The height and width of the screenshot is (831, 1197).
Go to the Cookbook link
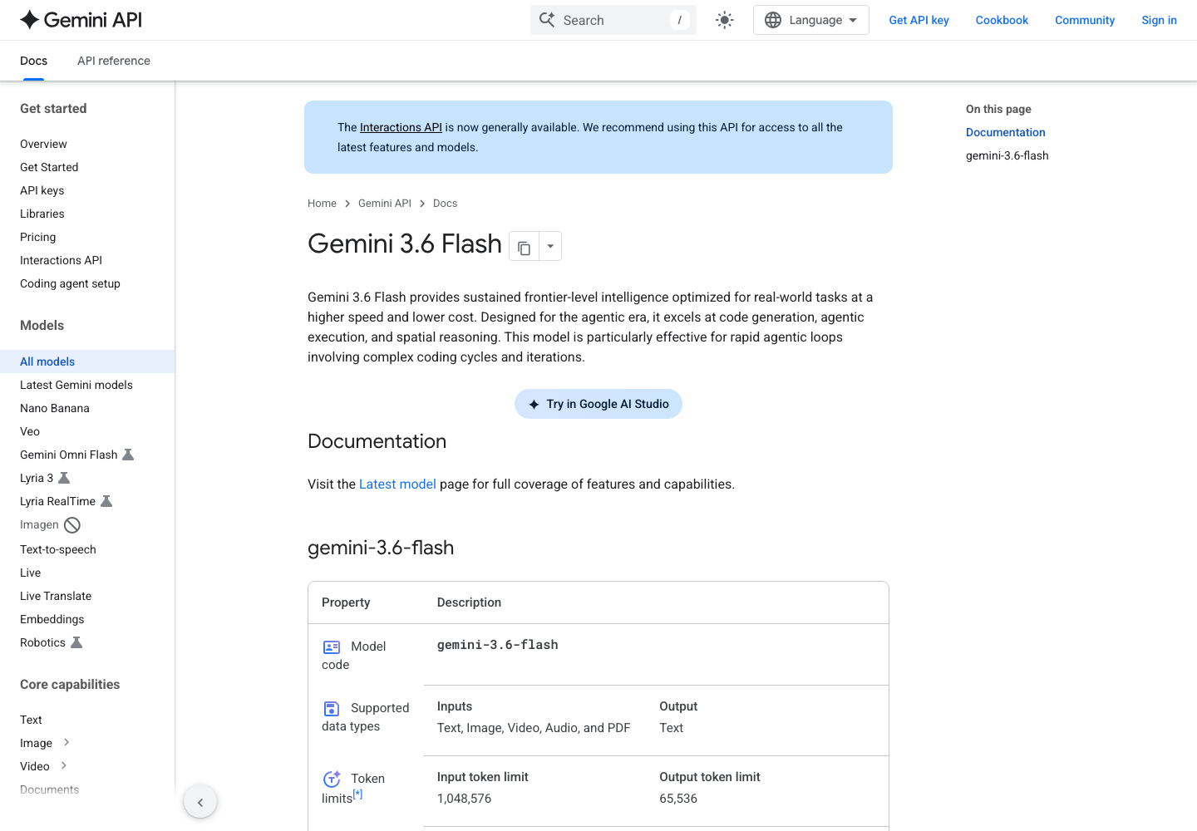click(x=1002, y=20)
